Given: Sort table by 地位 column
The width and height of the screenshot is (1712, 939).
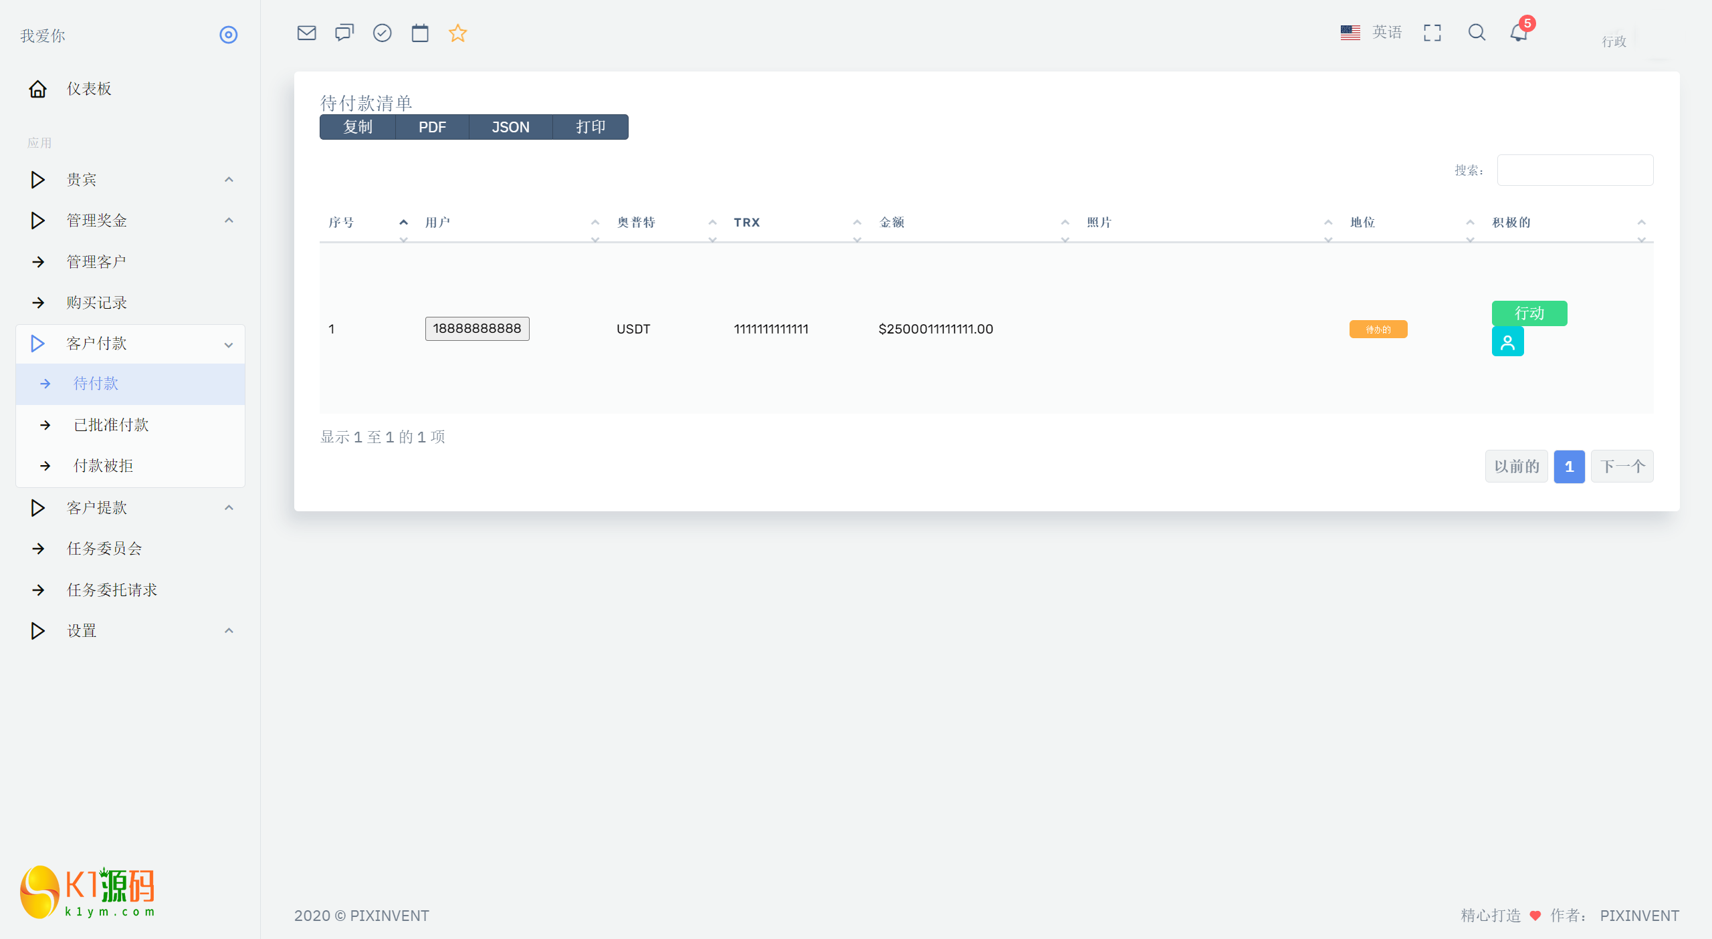Looking at the screenshot, I should click(x=1412, y=223).
